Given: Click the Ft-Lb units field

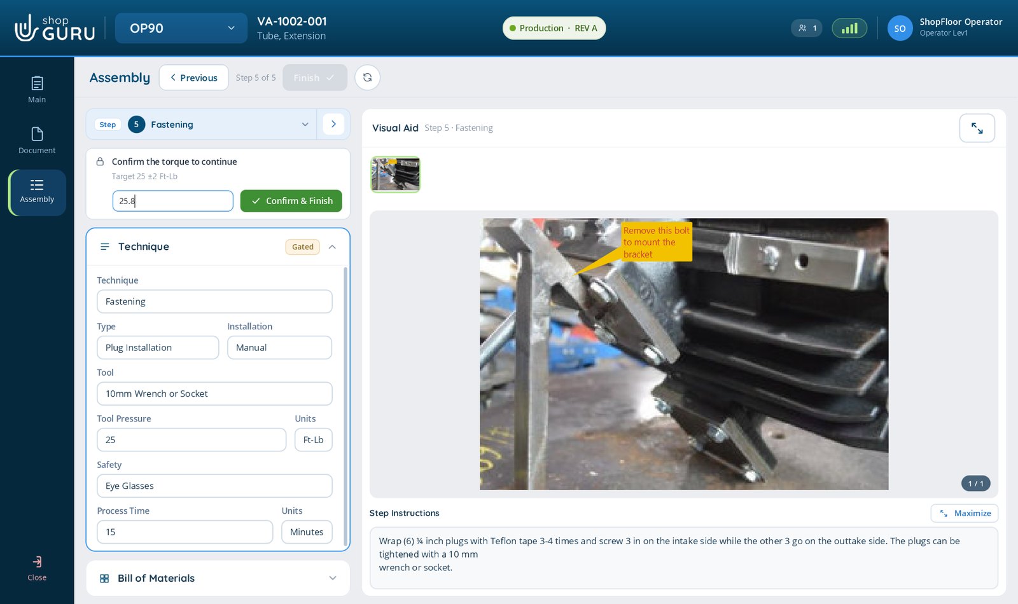Looking at the screenshot, I should click(314, 440).
